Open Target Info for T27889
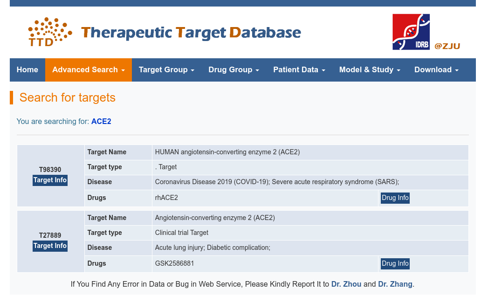 pos(50,246)
